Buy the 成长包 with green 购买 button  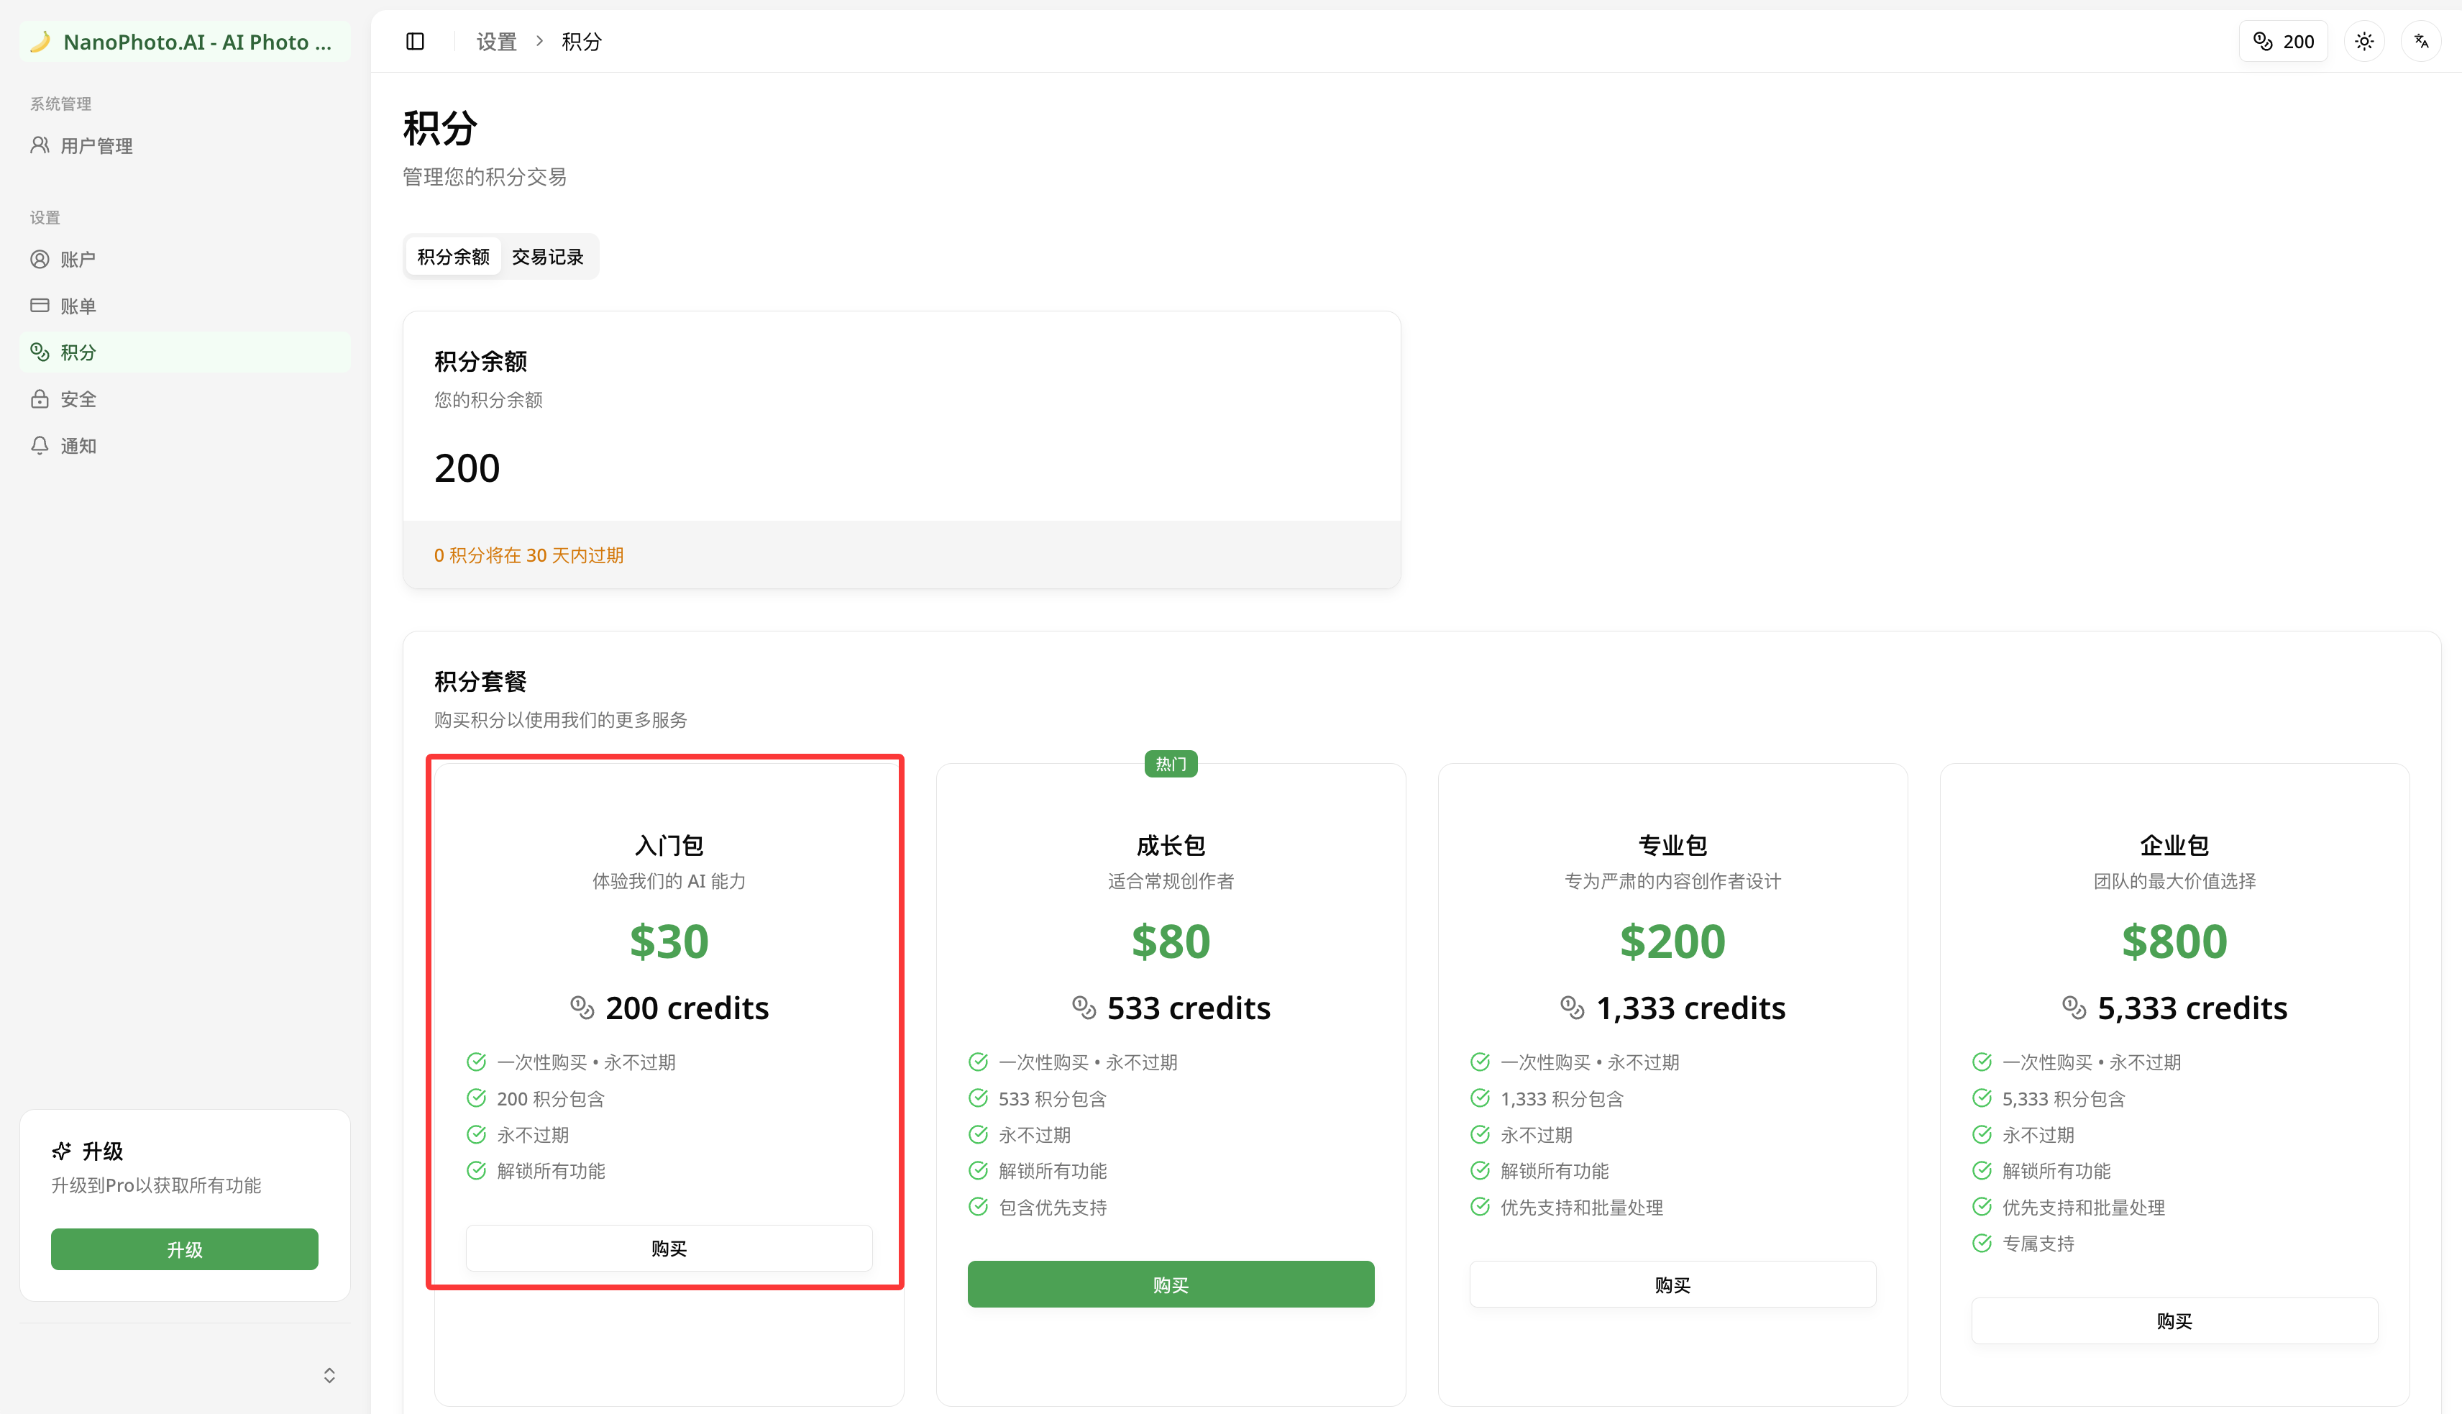pyautogui.click(x=1171, y=1285)
